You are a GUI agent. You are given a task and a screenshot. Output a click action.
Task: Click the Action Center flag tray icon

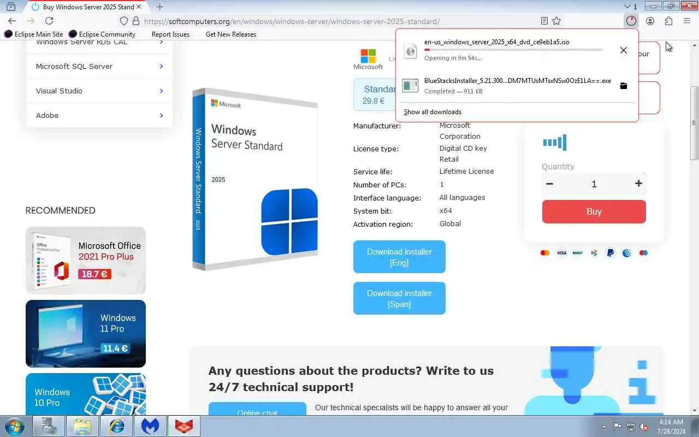point(617,427)
